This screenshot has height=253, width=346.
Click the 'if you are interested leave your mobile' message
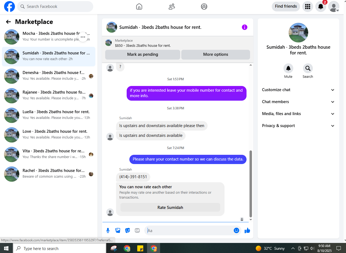click(186, 93)
